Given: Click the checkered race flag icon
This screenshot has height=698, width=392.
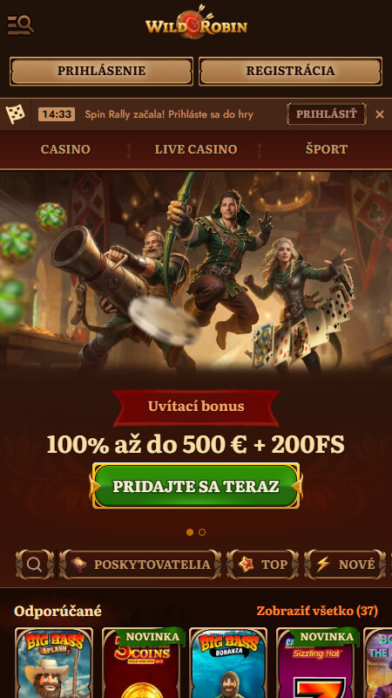Looking at the screenshot, I should click(15, 114).
